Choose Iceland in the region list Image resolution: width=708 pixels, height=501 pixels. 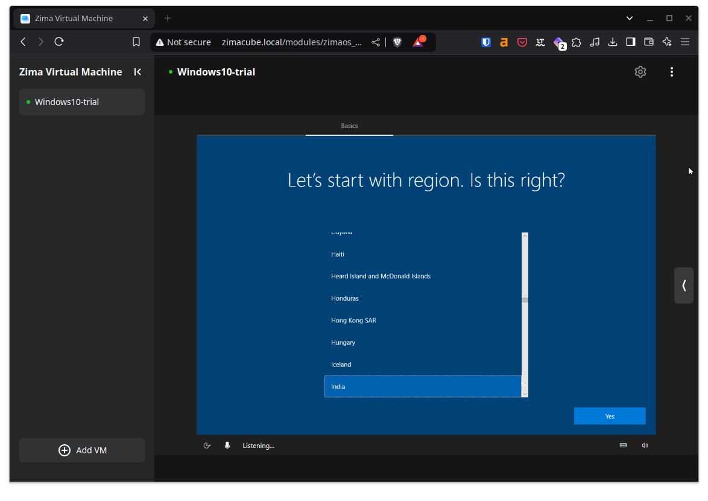(x=423, y=365)
